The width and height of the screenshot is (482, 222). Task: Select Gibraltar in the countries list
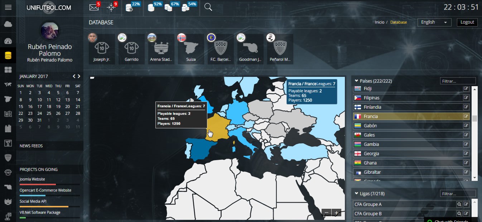click(x=411, y=172)
